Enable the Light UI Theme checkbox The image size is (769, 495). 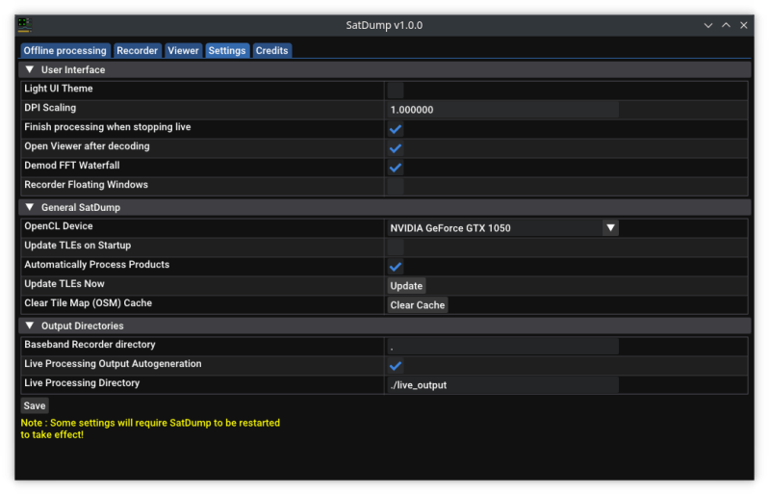point(396,91)
